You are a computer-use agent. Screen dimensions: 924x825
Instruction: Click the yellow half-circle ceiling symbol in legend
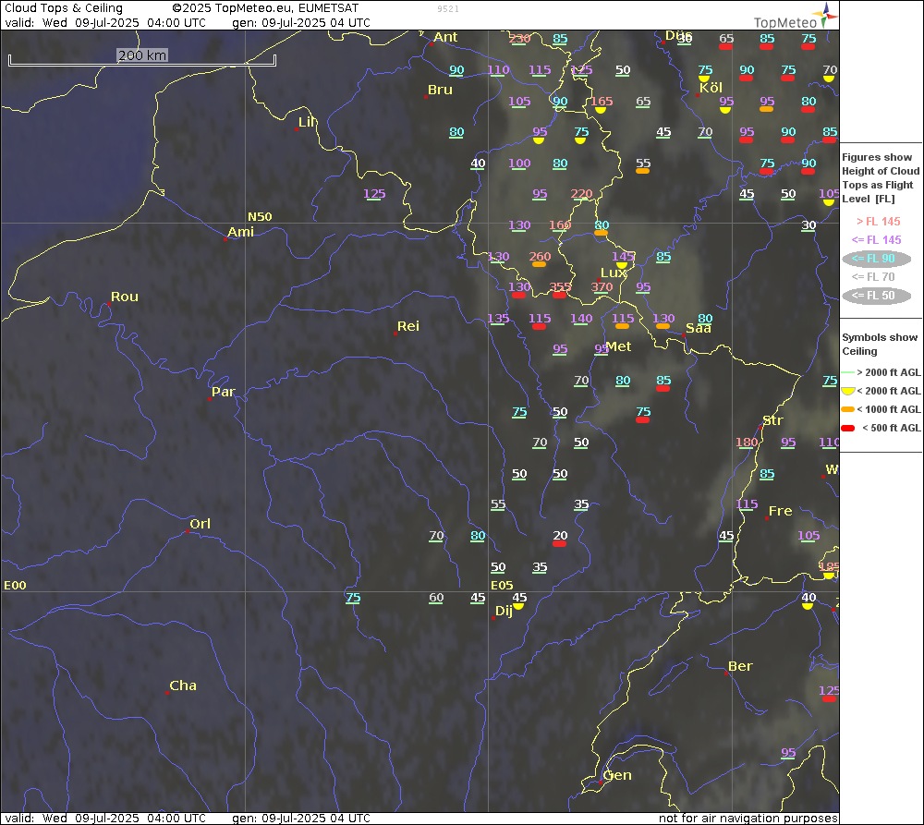[x=848, y=392]
